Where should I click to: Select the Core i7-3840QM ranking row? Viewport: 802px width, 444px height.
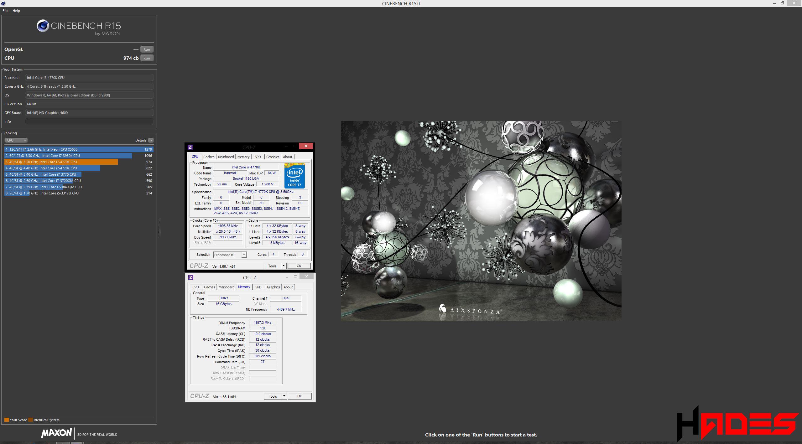tap(79, 187)
